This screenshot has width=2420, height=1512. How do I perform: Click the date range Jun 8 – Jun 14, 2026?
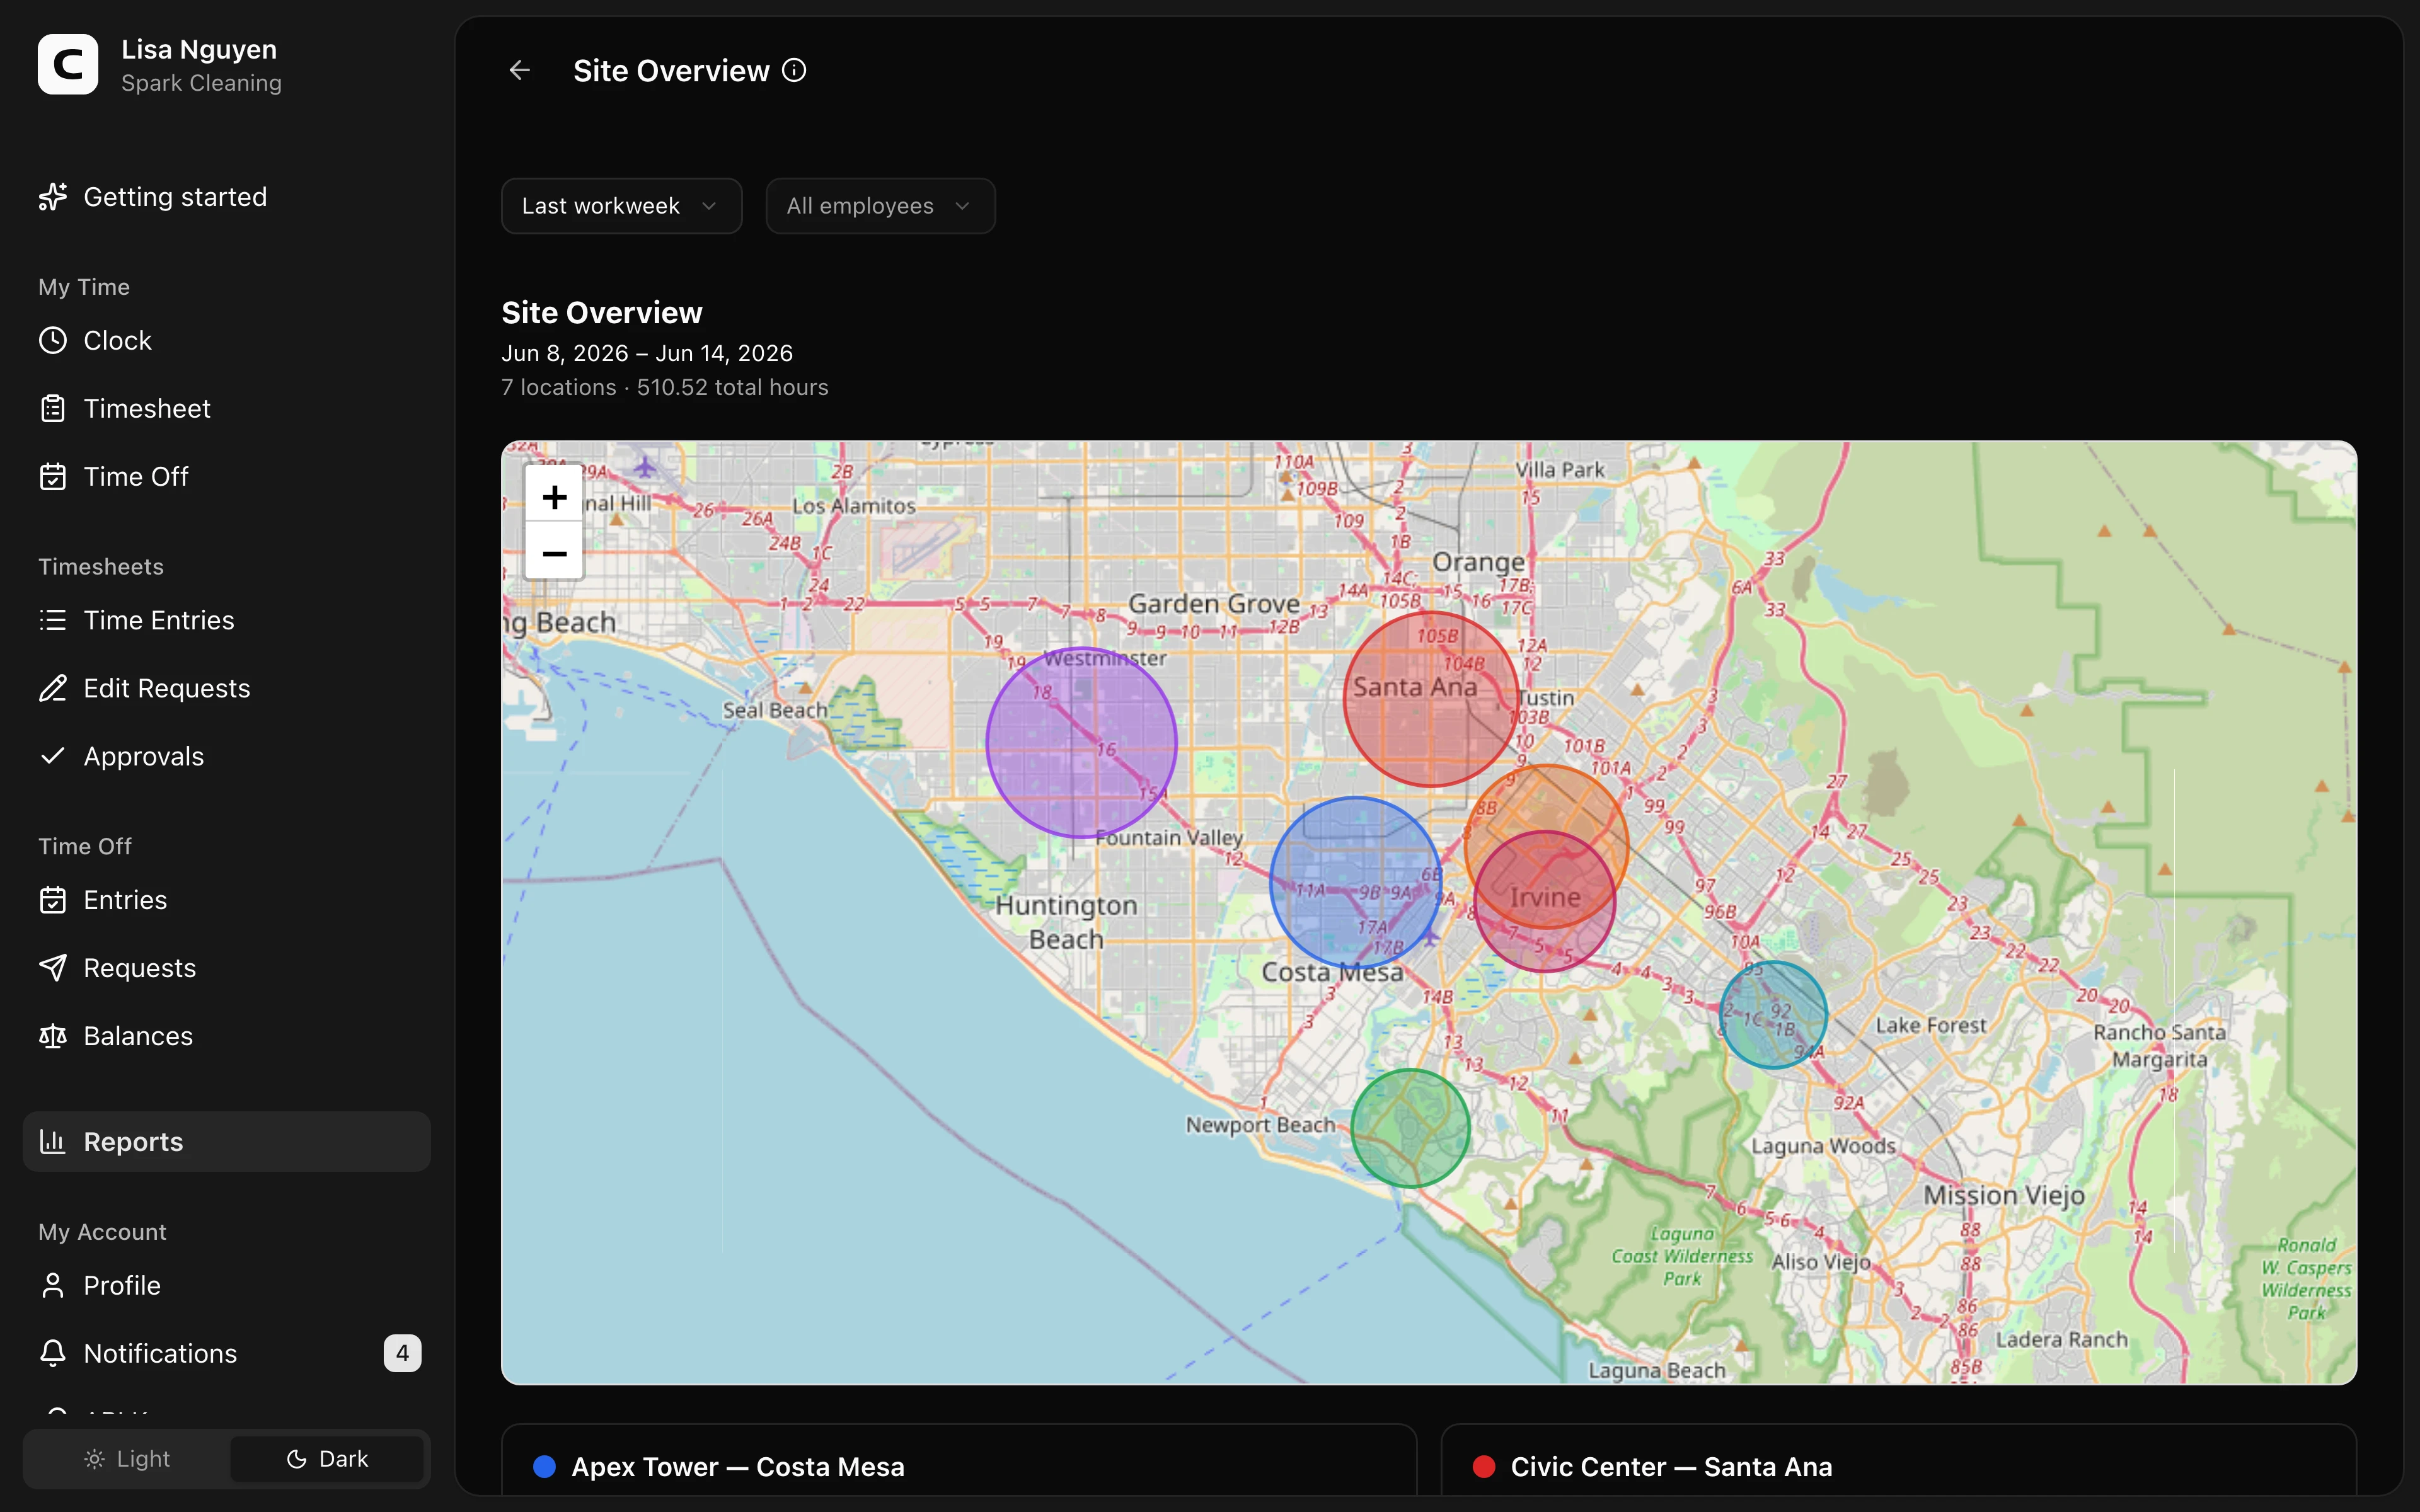coord(647,353)
